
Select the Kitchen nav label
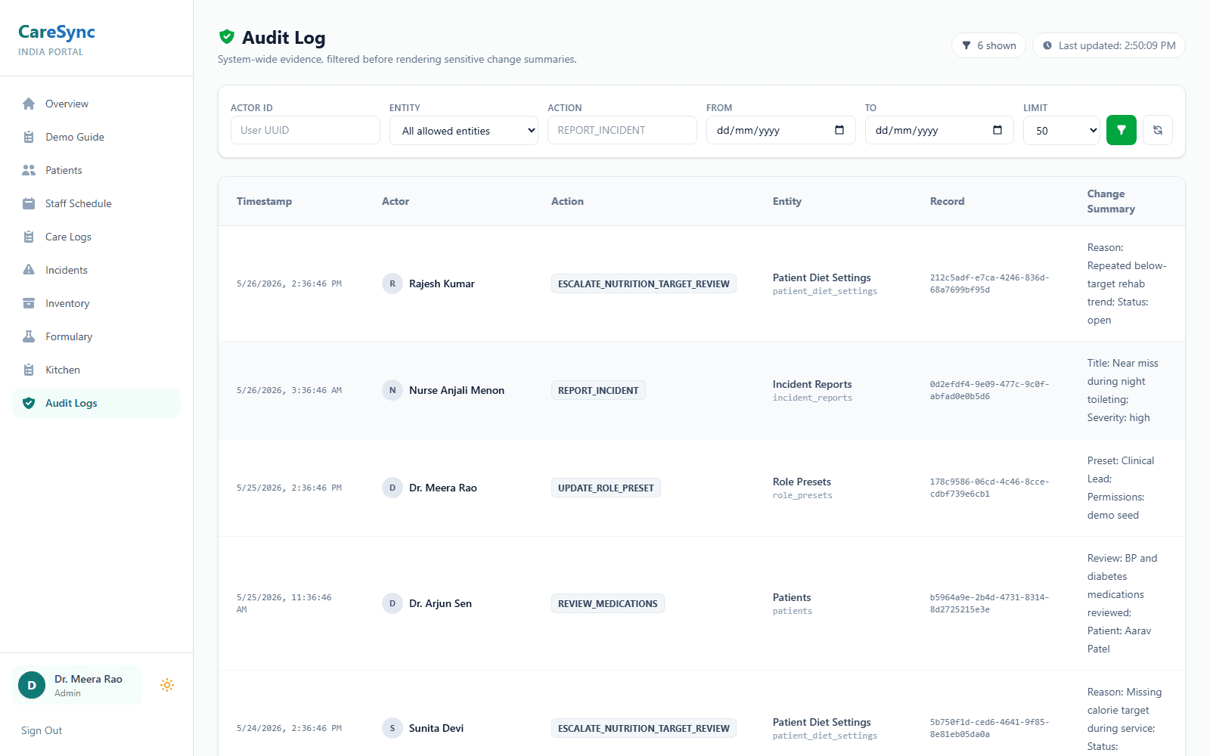[x=63, y=370]
